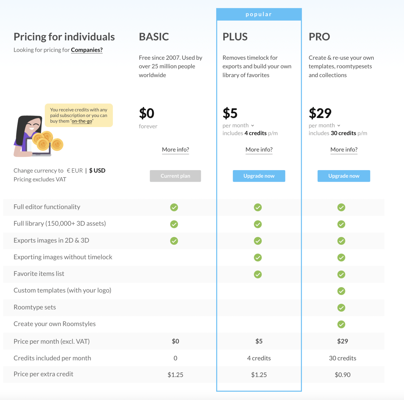
Task: Expand PRO per month billing dropdown
Action: pyautogui.click(x=324, y=125)
